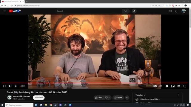Image resolution: width=191 pixels, height=107 pixels.
Task: Toggle closed captions on the player
Action: point(161,86)
